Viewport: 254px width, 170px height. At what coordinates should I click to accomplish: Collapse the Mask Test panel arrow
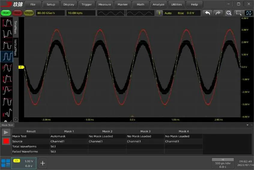pos(247,125)
